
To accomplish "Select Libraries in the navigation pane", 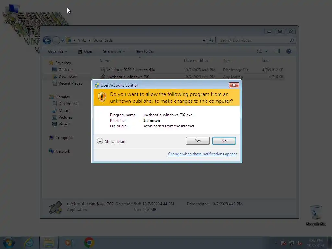I will [x=63, y=97].
